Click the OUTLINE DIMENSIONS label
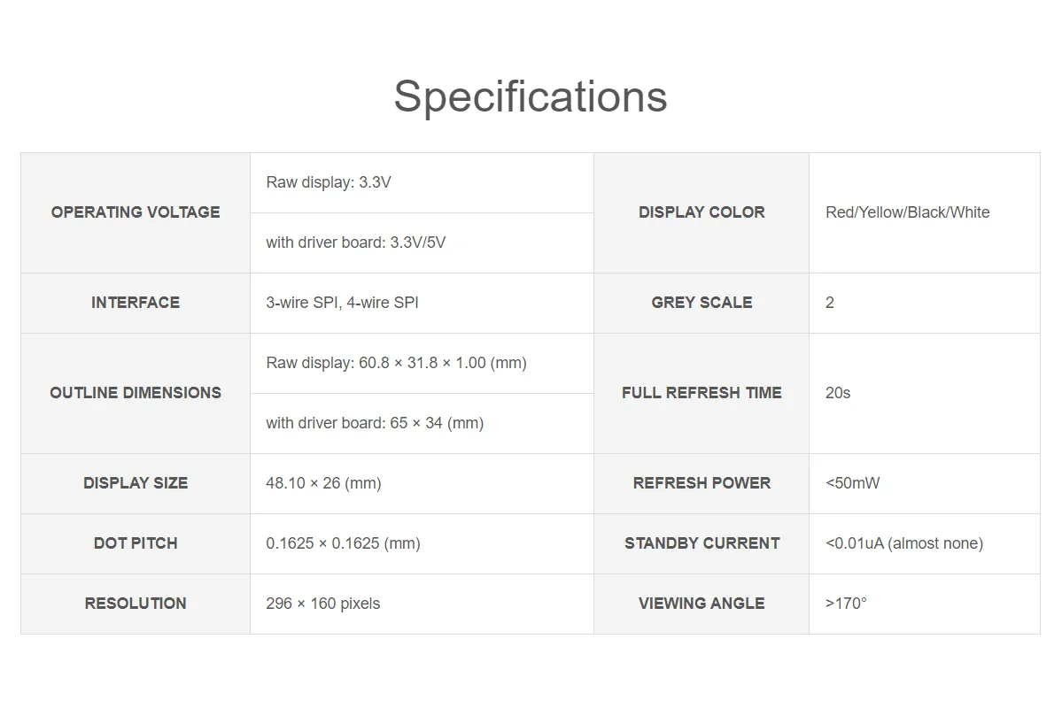 point(136,393)
